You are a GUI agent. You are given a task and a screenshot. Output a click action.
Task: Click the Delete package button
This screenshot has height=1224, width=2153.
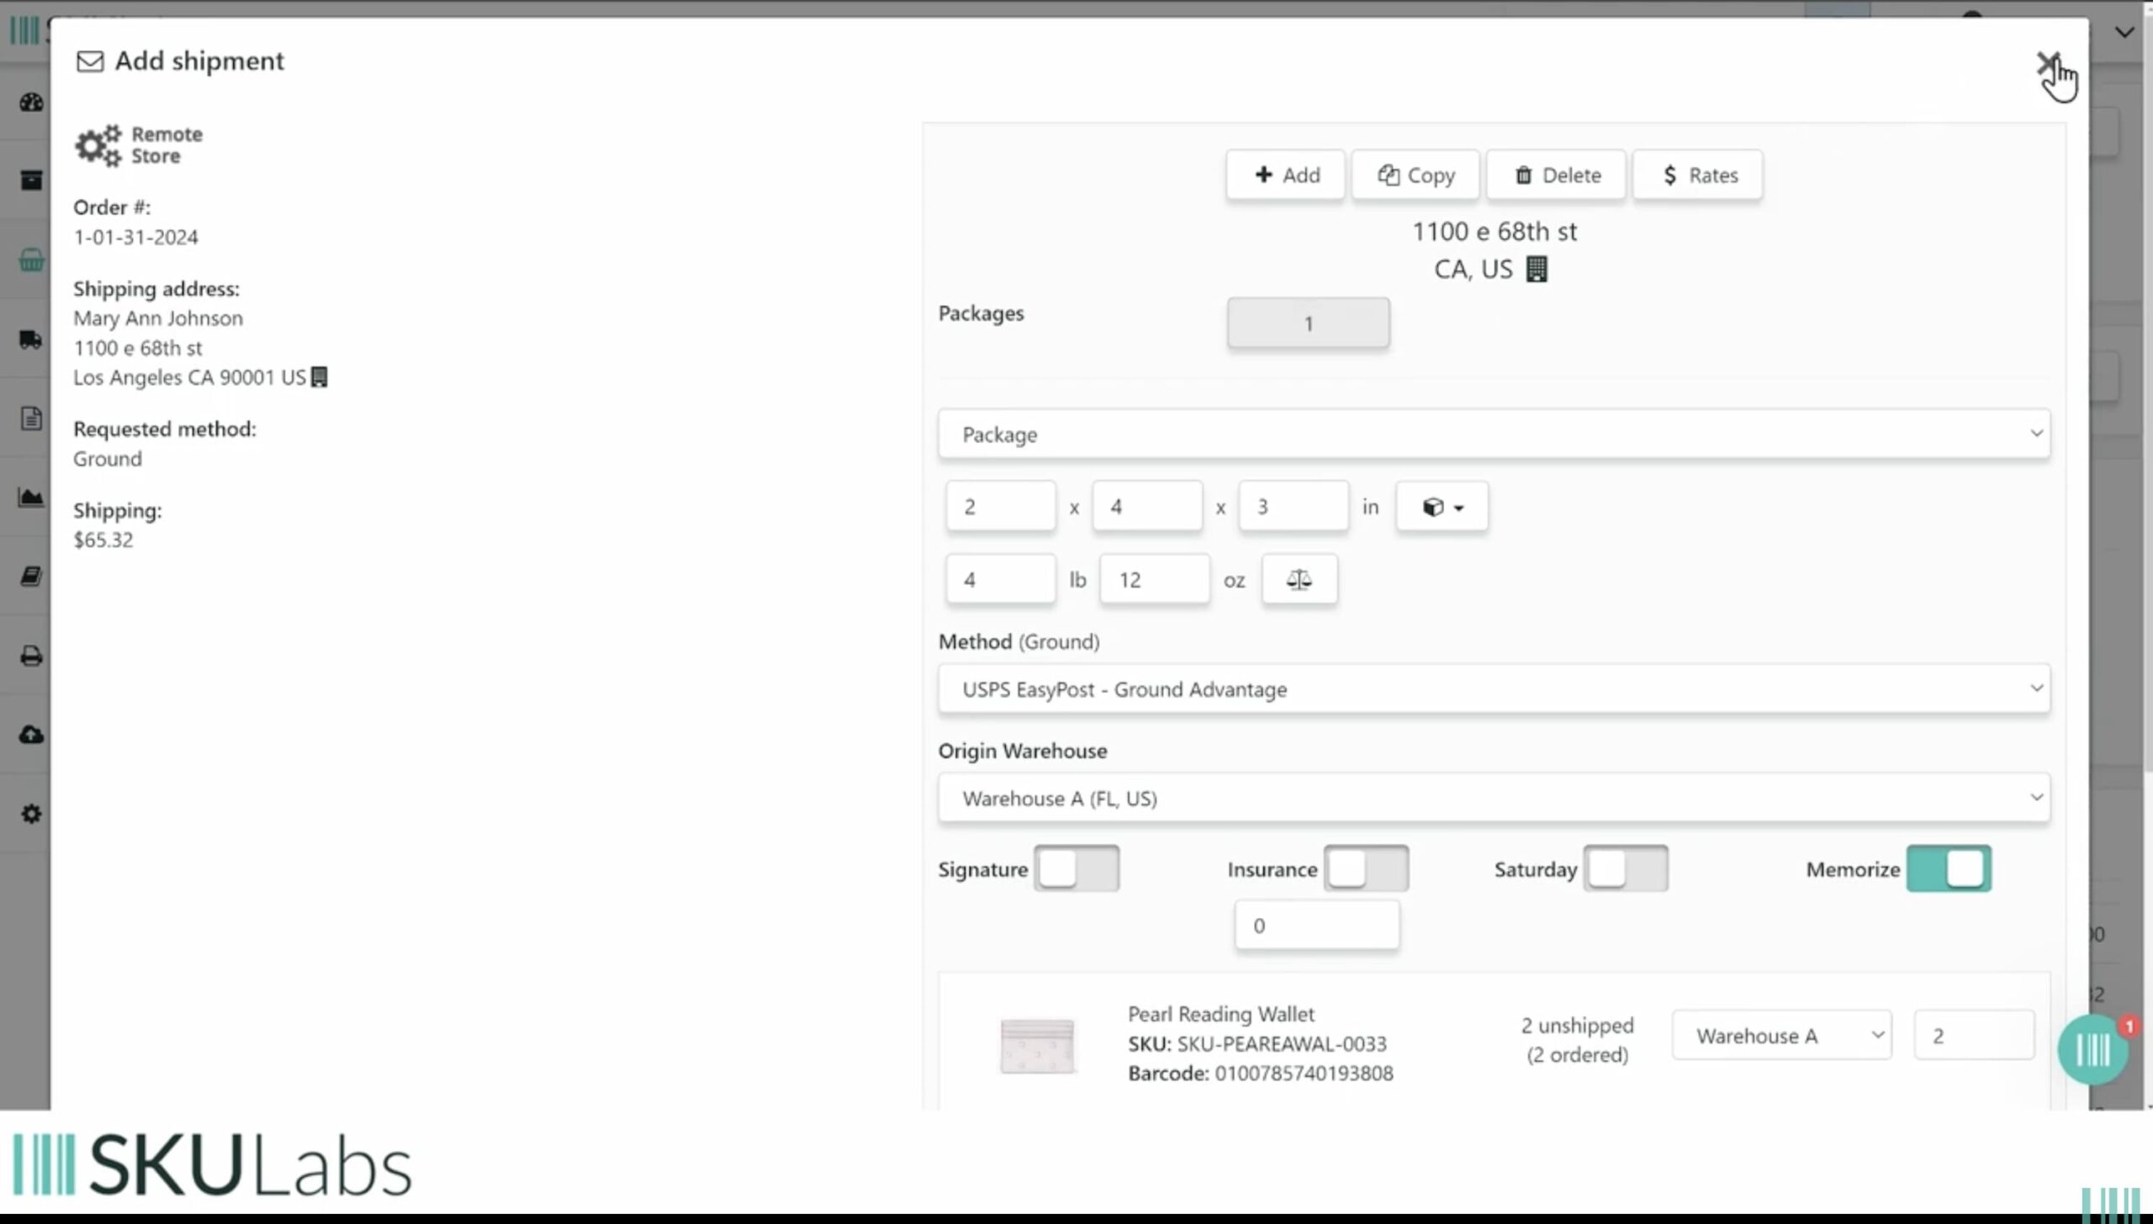[x=1556, y=175]
